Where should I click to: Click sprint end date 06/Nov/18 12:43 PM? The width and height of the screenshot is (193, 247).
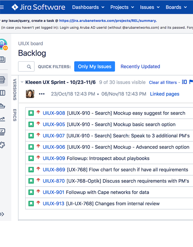click(124, 94)
